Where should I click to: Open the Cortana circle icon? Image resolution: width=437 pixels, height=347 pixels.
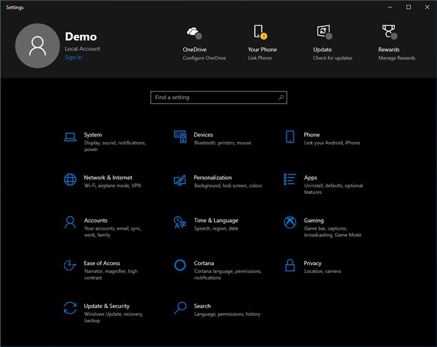tap(180, 265)
